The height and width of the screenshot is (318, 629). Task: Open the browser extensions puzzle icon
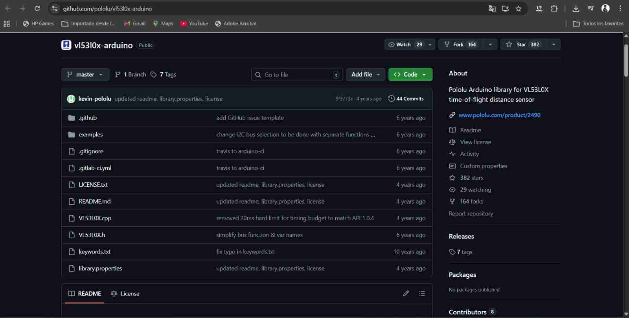pos(554,8)
